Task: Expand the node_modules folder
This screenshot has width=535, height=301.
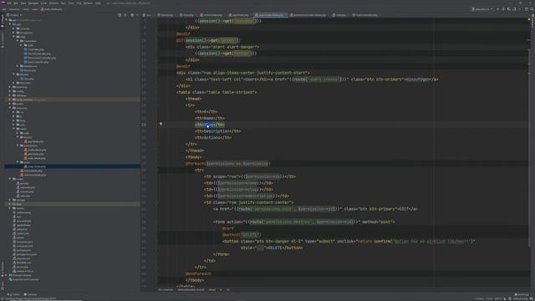Action: 10,99
